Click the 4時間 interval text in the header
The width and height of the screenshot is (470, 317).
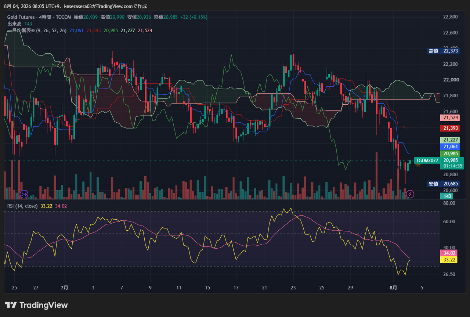click(x=46, y=17)
